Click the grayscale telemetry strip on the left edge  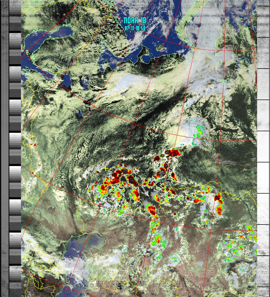pyautogui.click(x=15, y=148)
